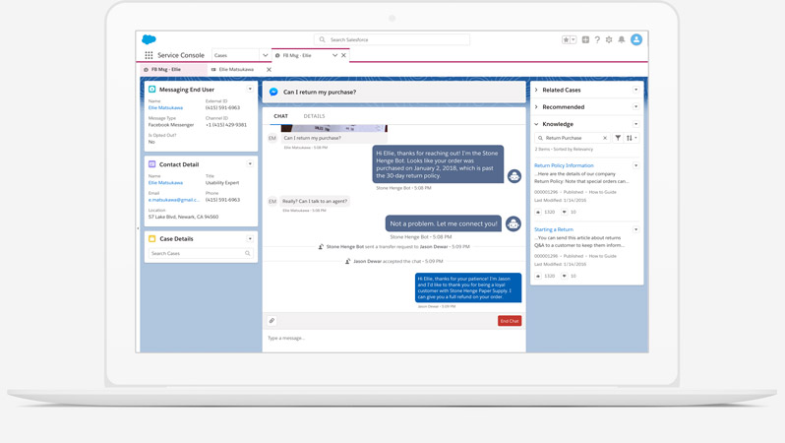Switch to the Details tab
The width and height of the screenshot is (785, 443).
point(314,116)
